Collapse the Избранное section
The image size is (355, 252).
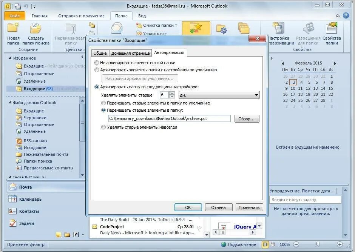click(x=10, y=58)
